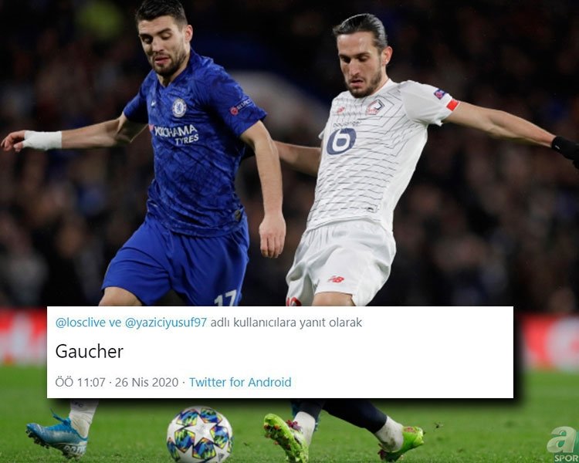Click the tweet text Gaucher
Viewport: 579px width, 463px height.
[x=89, y=352]
